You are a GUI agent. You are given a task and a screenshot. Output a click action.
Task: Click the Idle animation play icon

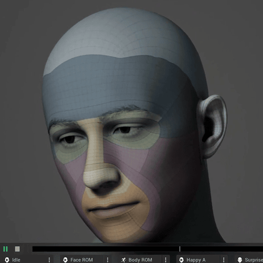click(7, 260)
